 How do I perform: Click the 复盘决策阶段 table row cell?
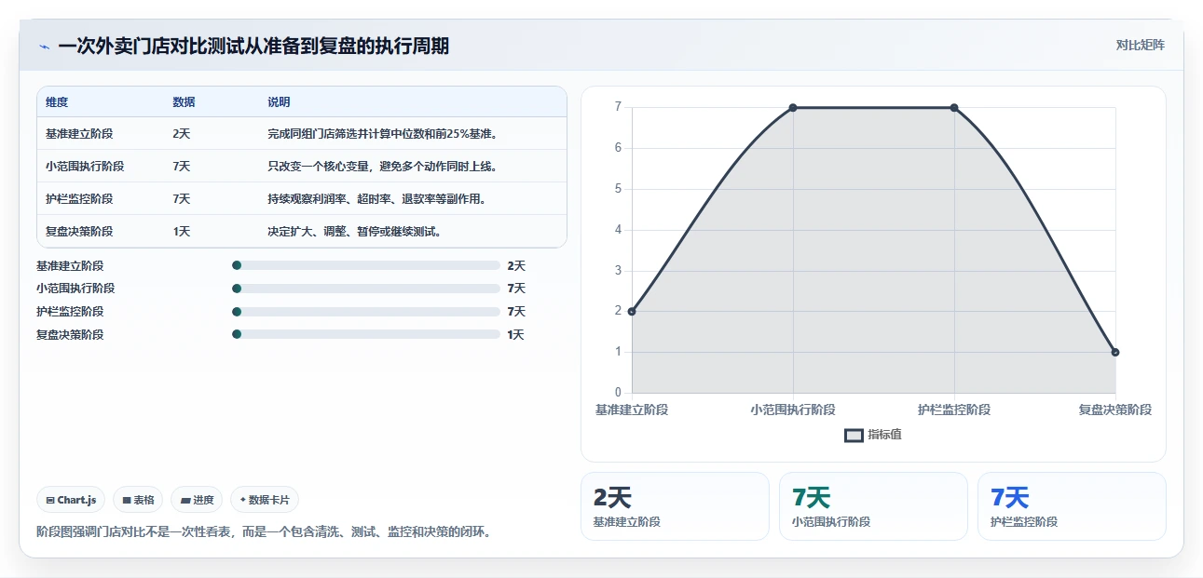pos(79,231)
